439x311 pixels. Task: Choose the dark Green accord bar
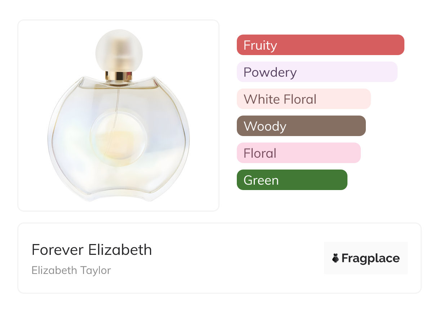pos(292,180)
